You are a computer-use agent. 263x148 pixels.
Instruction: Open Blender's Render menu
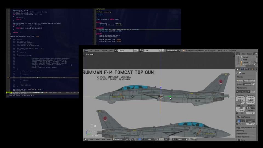point(97,50)
